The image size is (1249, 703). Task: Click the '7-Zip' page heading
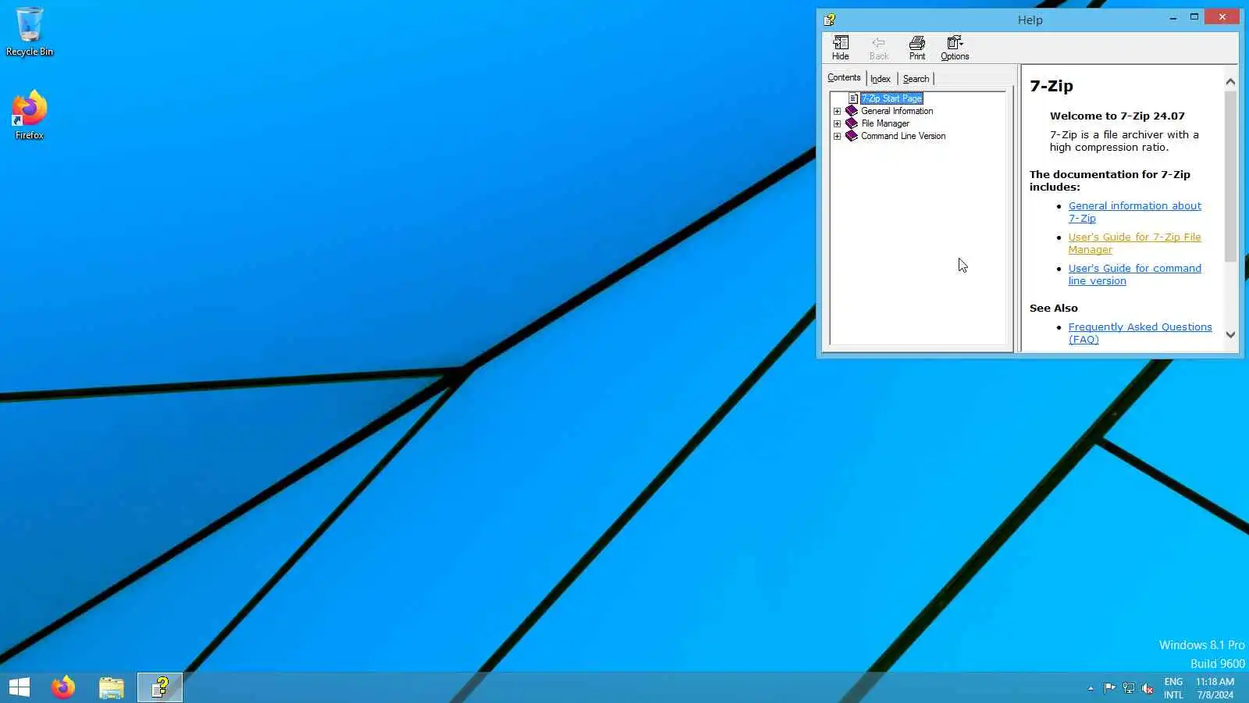tap(1051, 86)
